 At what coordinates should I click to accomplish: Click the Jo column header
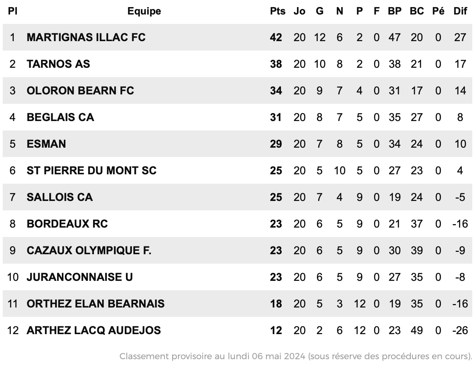pos(299,11)
